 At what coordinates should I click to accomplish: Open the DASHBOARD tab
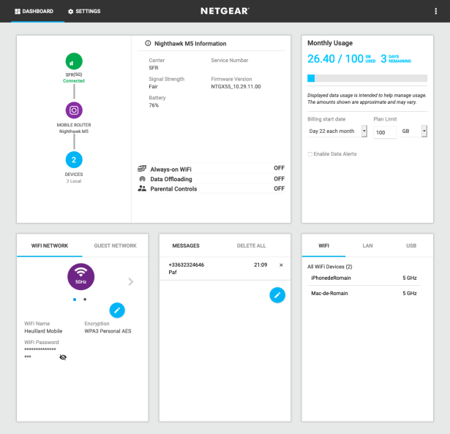pos(34,11)
